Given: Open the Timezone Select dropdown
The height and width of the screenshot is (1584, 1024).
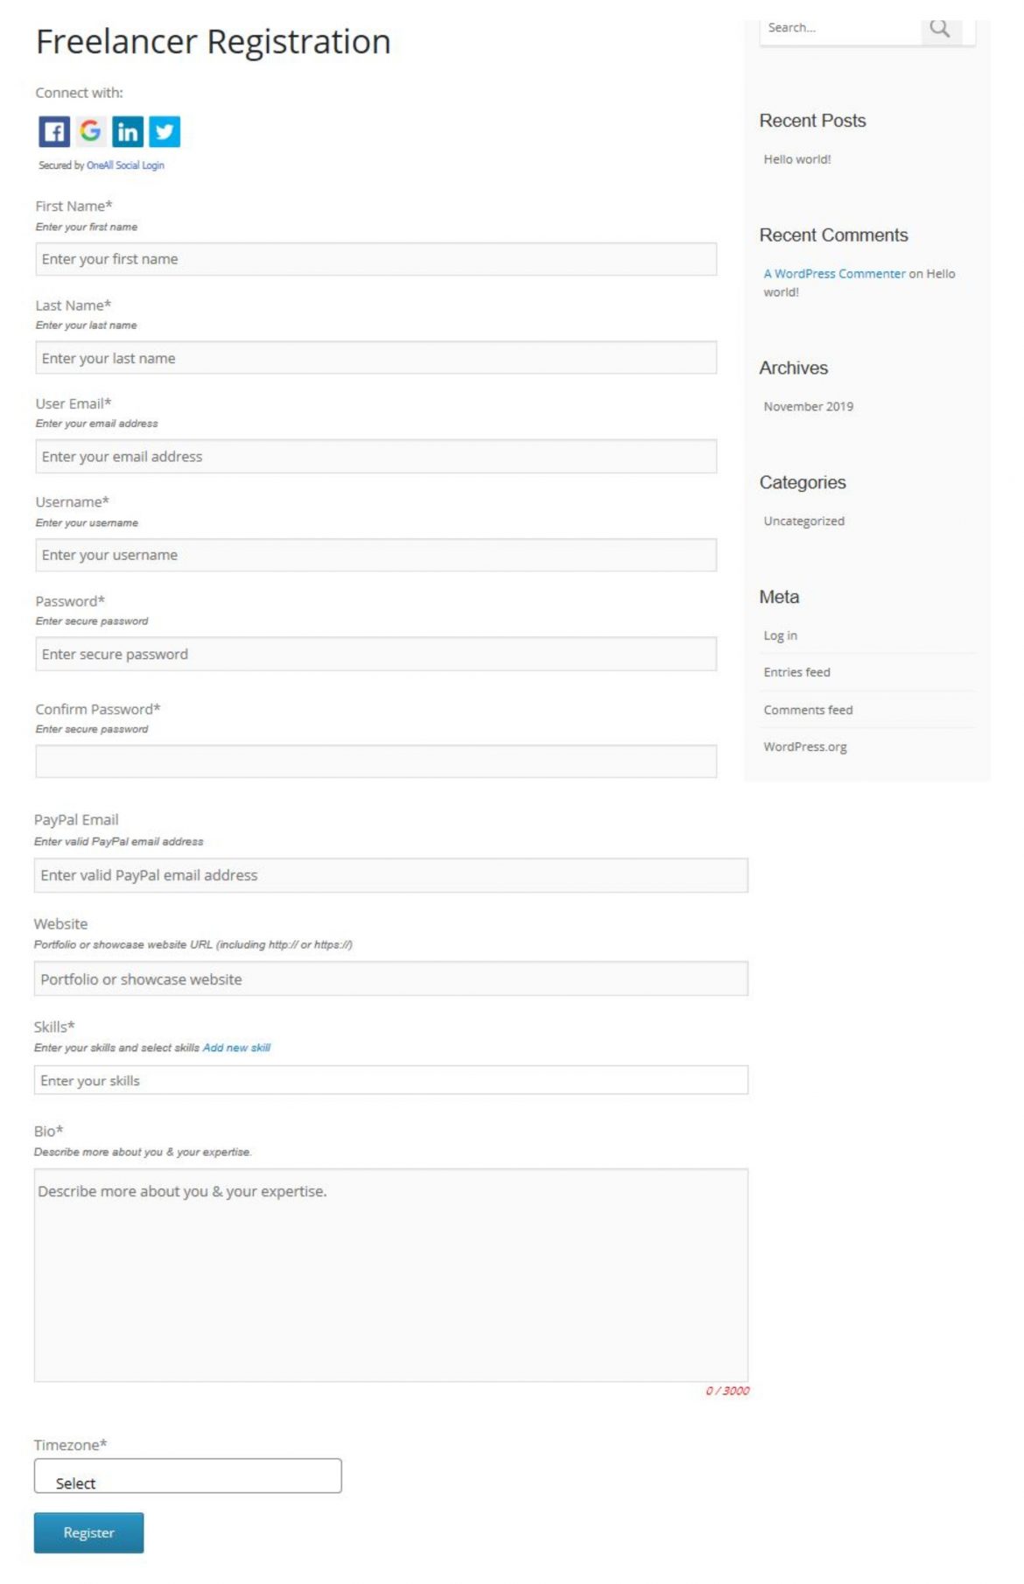Looking at the screenshot, I should tap(187, 1475).
